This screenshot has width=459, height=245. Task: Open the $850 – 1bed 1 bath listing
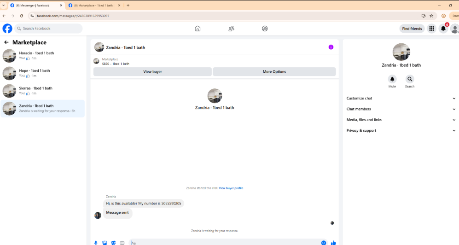pyautogui.click(x=116, y=64)
